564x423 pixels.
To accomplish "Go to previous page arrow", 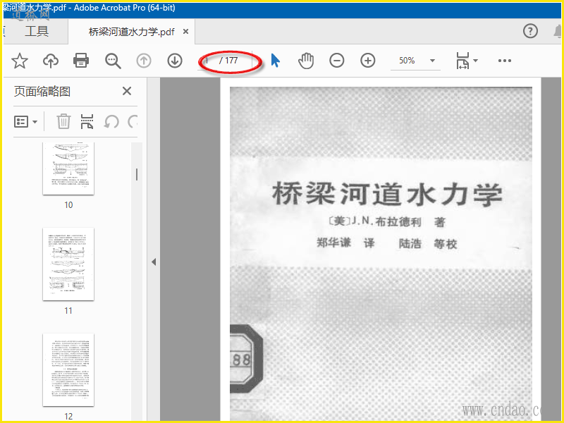I will tap(144, 61).
